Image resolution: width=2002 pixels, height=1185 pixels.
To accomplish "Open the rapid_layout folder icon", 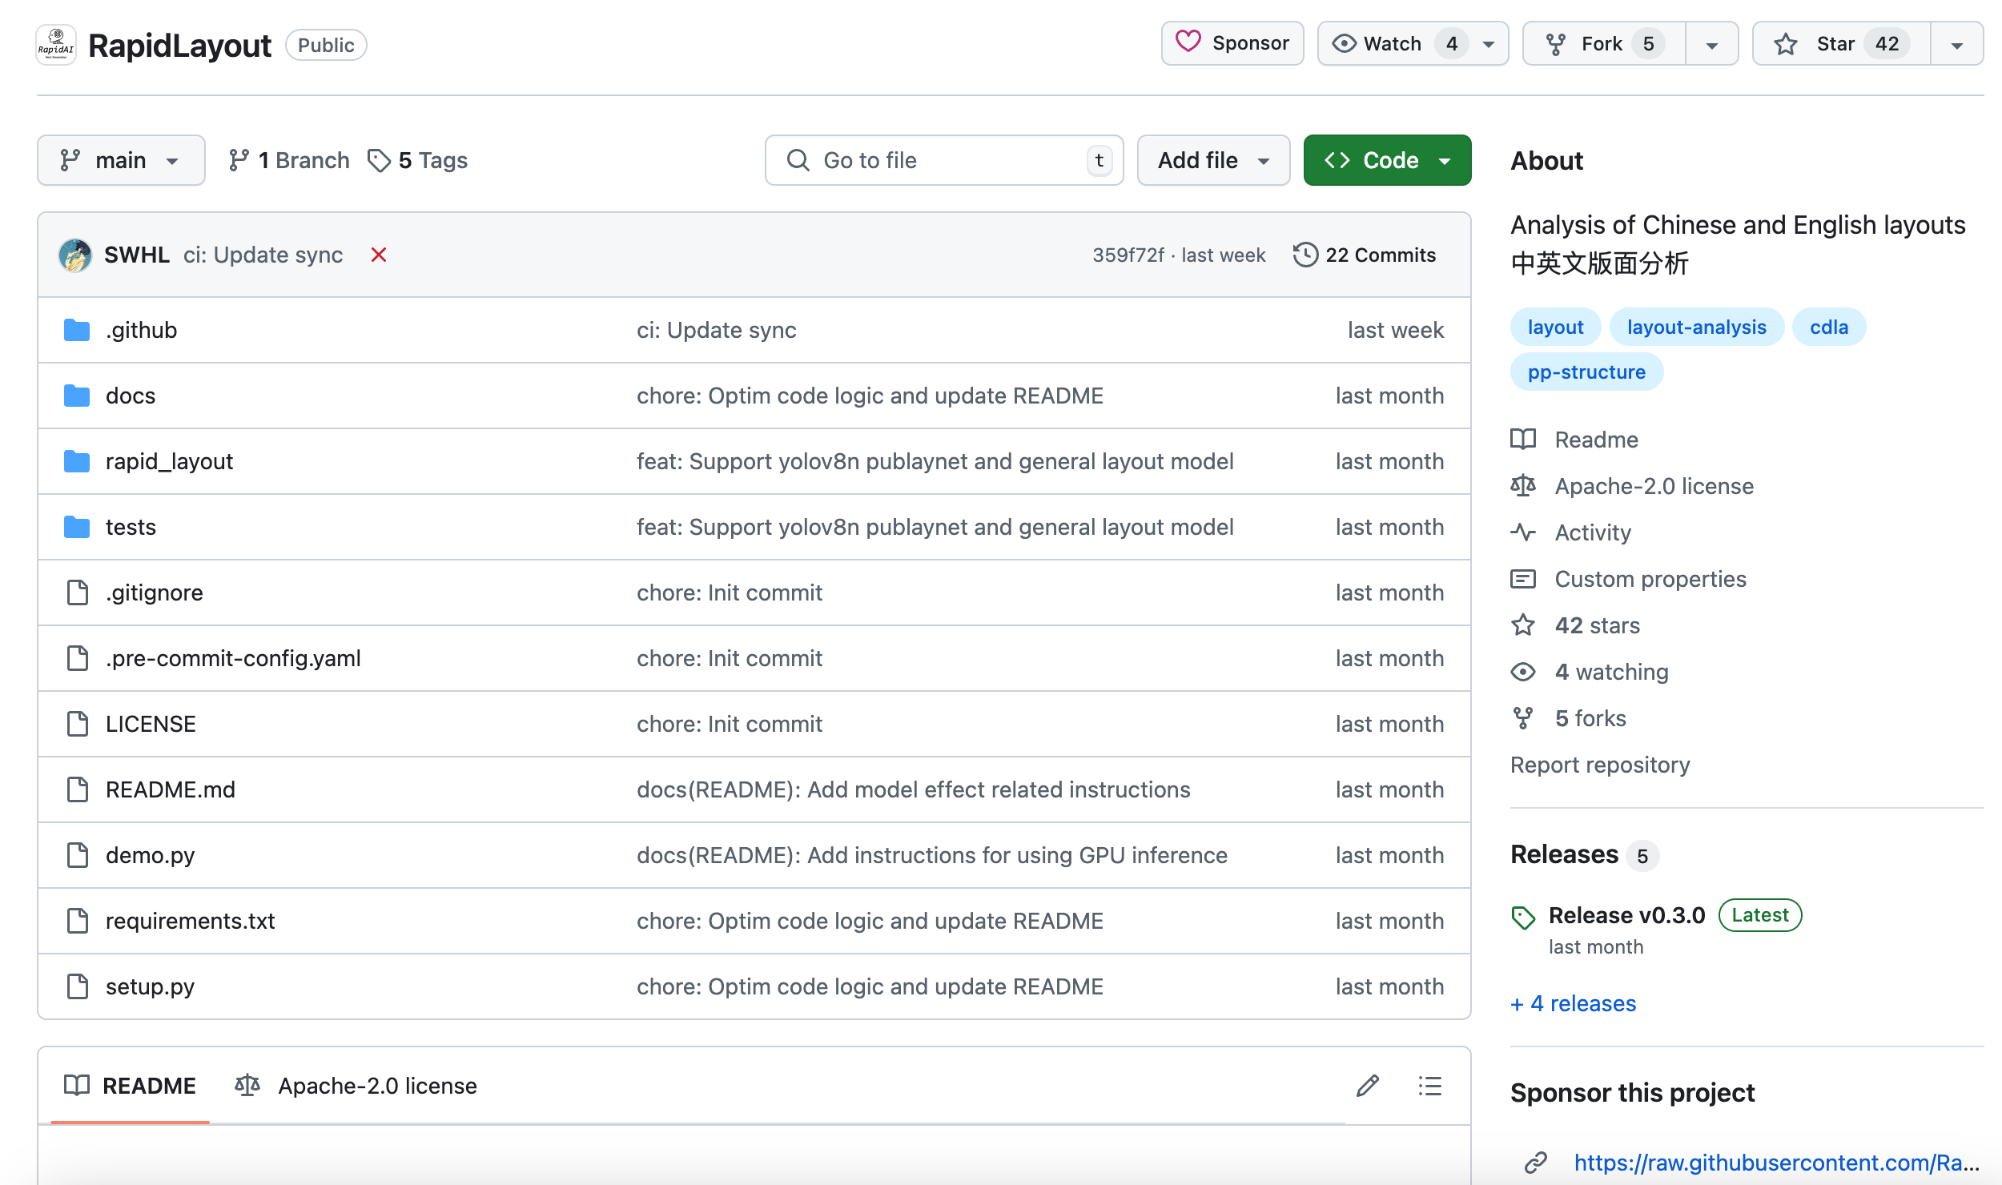I will pos(77,461).
